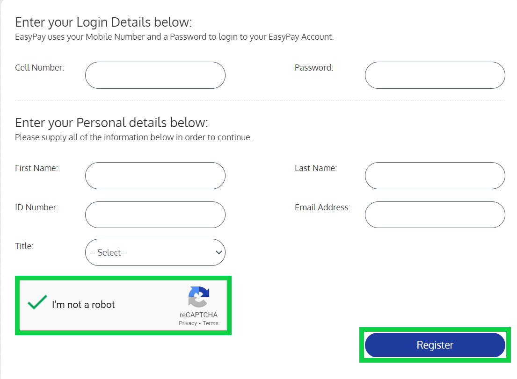Focus the Last Name text box
The image size is (517, 379).
(435, 176)
